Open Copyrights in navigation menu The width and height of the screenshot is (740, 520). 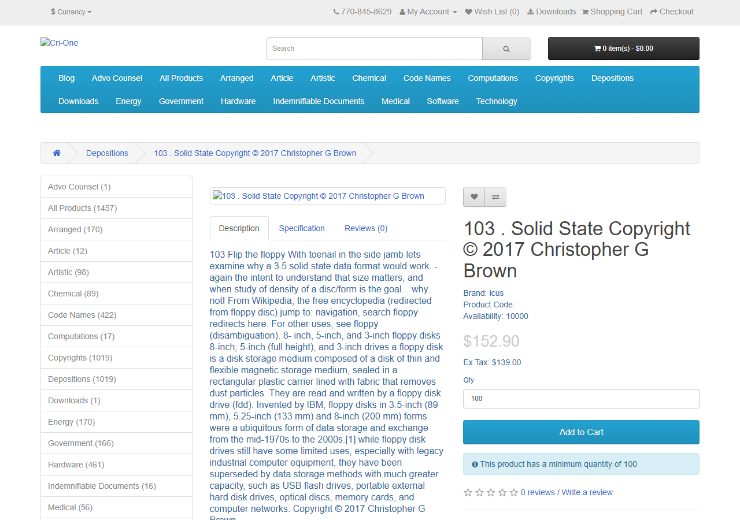(555, 78)
